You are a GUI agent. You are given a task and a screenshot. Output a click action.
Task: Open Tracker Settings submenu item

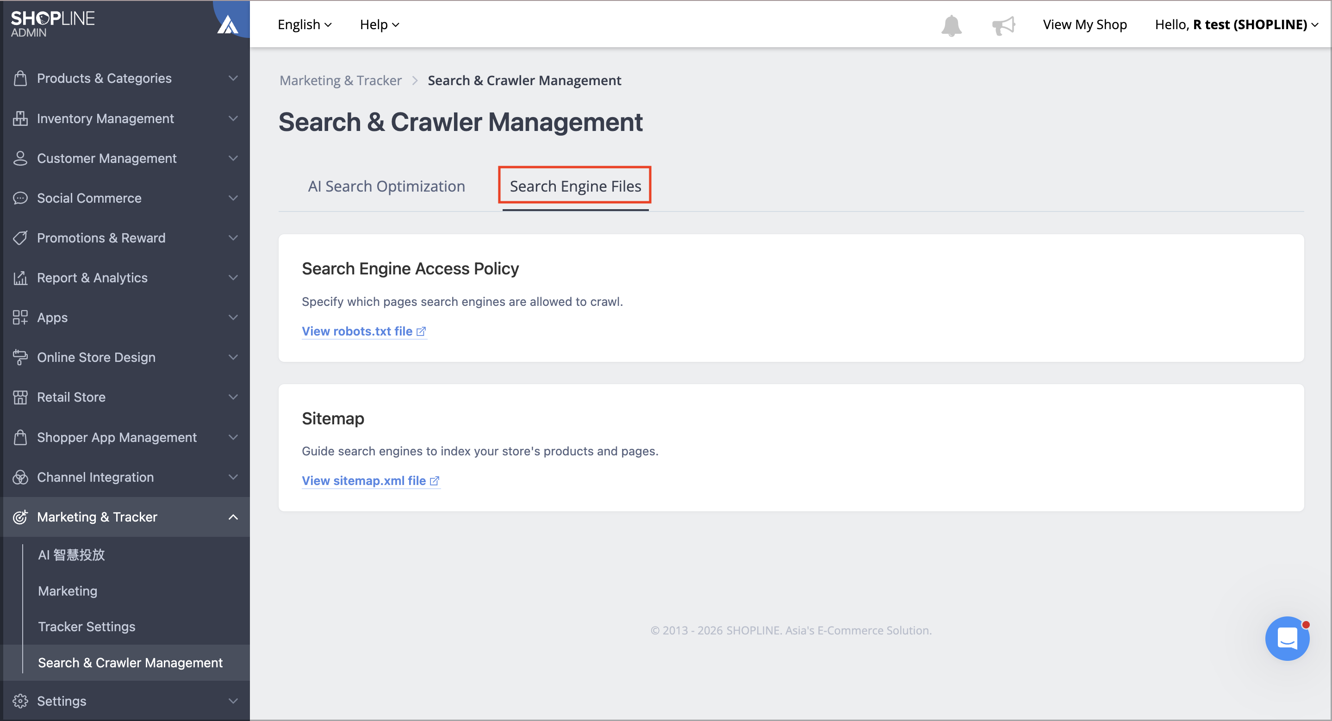pyautogui.click(x=87, y=627)
